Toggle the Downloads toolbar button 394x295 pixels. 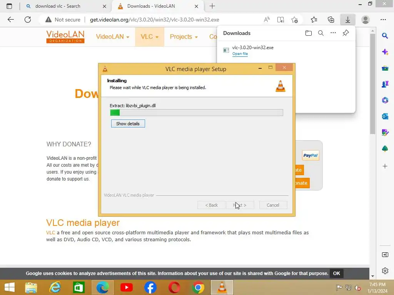(348, 20)
